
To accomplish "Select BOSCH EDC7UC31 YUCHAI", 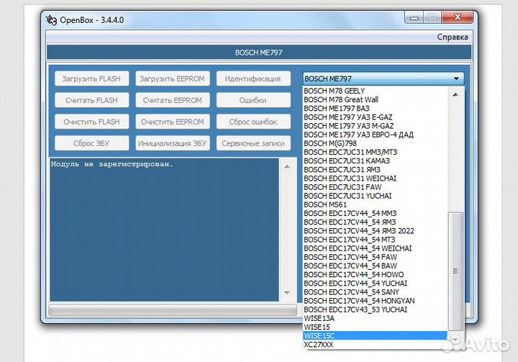I will (375, 196).
